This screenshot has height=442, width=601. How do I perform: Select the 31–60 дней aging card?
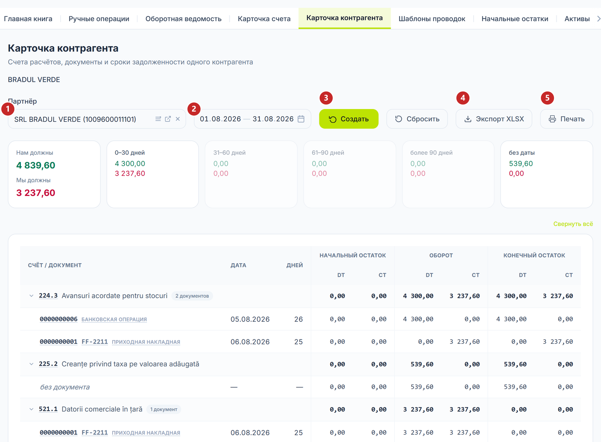tap(251, 174)
